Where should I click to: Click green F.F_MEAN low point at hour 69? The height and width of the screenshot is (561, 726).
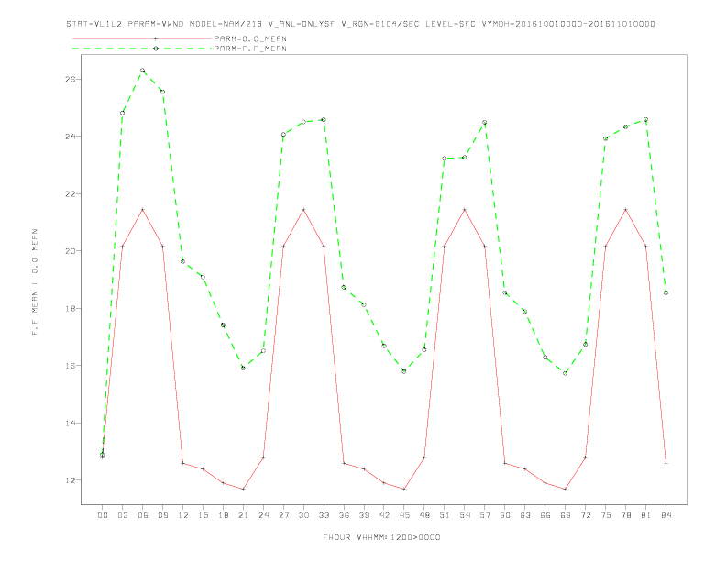566,373
